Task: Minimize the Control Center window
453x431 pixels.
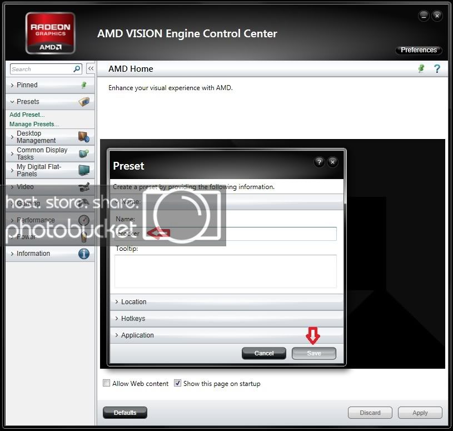Action: [424, 16]
